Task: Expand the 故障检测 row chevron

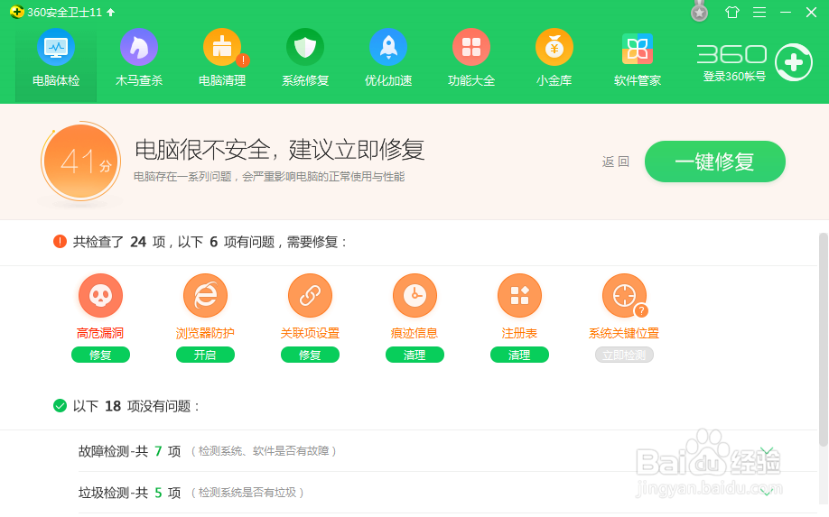Action: 767,450
